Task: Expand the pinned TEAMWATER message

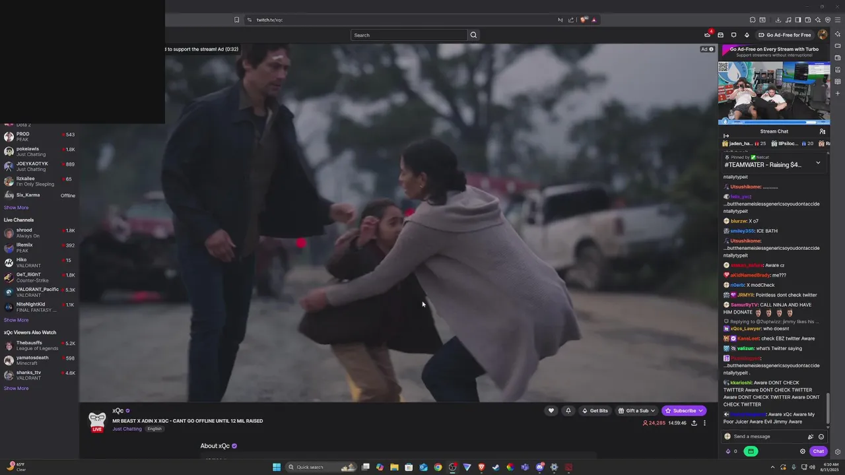Action: (x=818, y=162)
